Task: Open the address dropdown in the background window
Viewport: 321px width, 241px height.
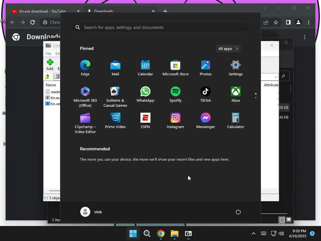Action: click(276, 77)
